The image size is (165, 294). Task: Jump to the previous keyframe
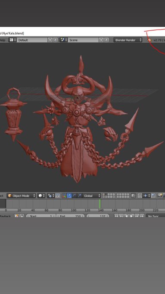(x=121, y=216)
